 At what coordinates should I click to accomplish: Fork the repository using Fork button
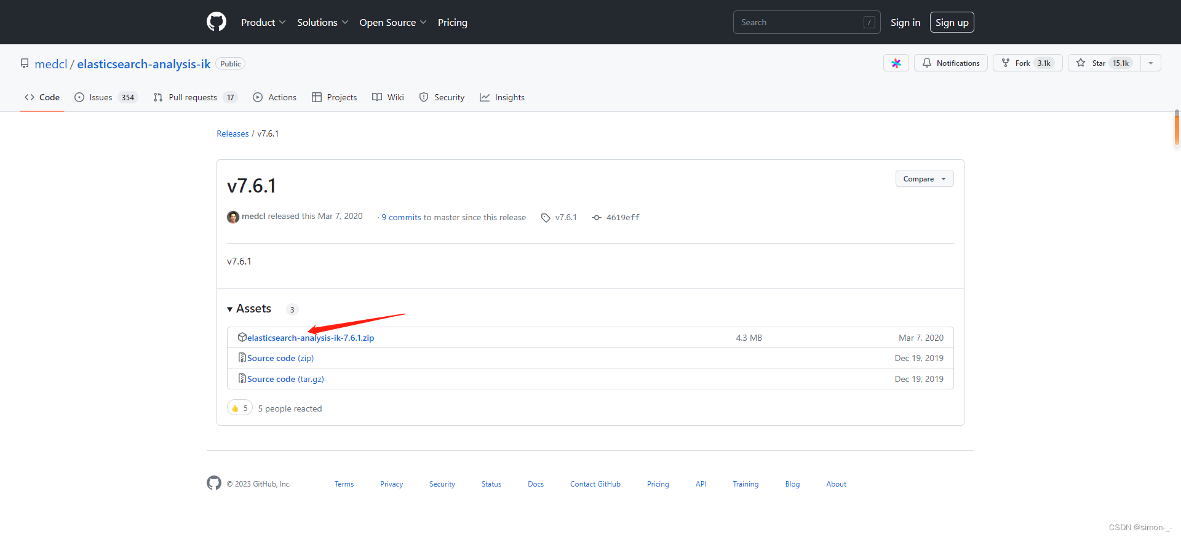[x=1027, y=63]
